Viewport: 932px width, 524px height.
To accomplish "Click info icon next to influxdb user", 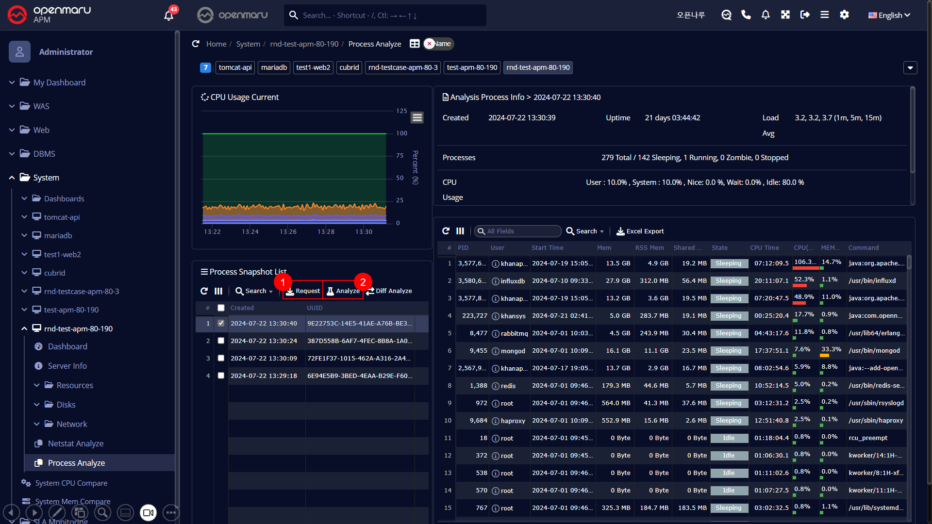I will pos(496,281).
